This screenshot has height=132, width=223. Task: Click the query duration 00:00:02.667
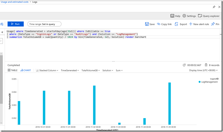[x=194, y=65]
